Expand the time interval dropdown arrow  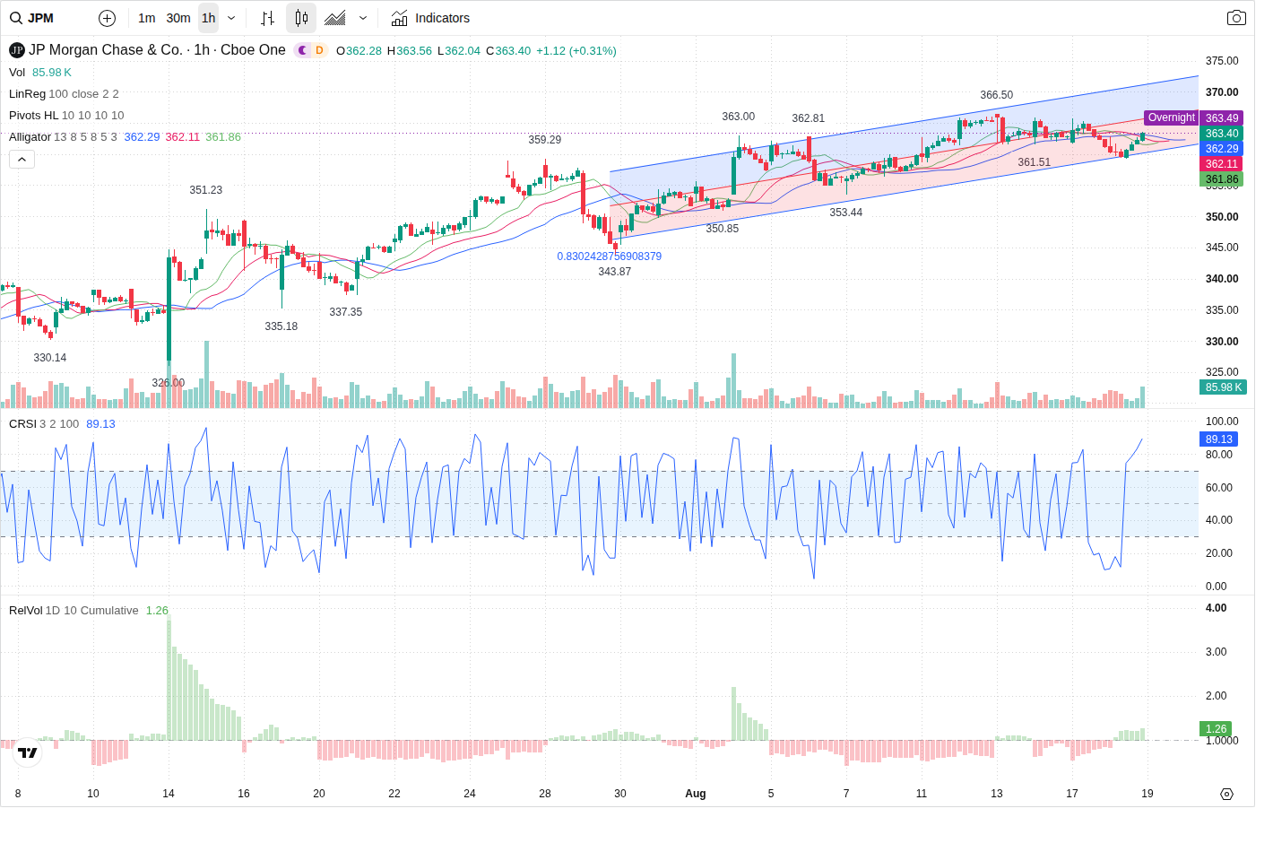[231, 18]
